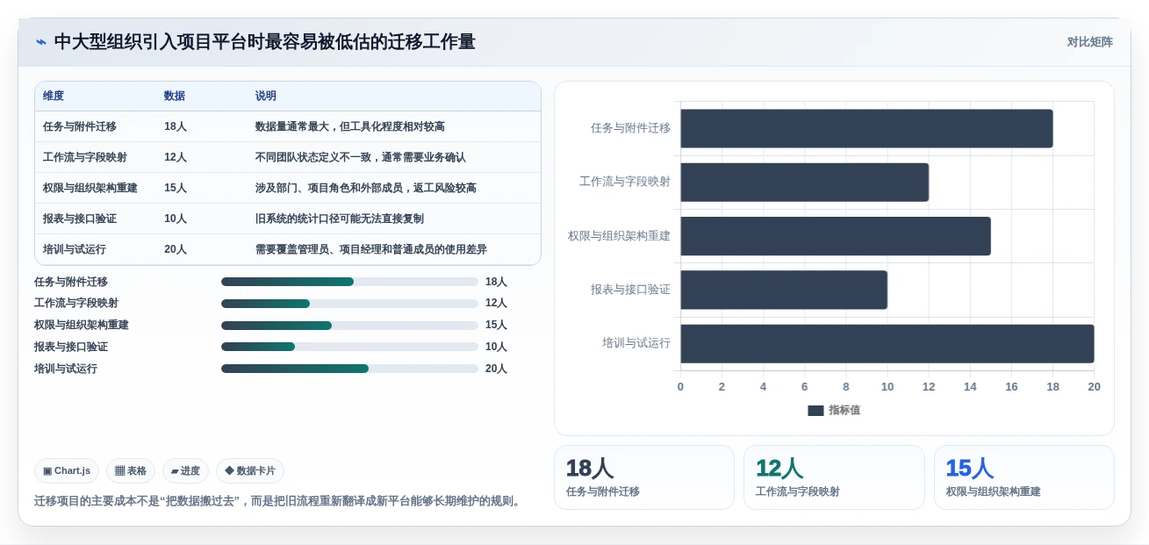This screenshot has width=1149, height=545.
Task: Click the 培训与试运行 chart bar
Action: [887, 344]
